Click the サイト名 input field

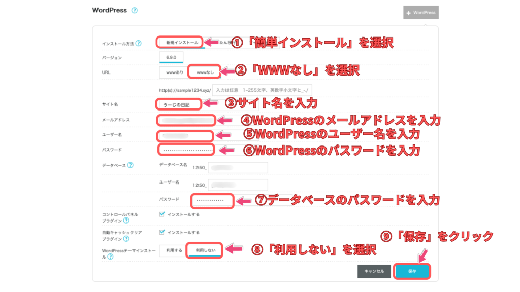tap(180, 104)
